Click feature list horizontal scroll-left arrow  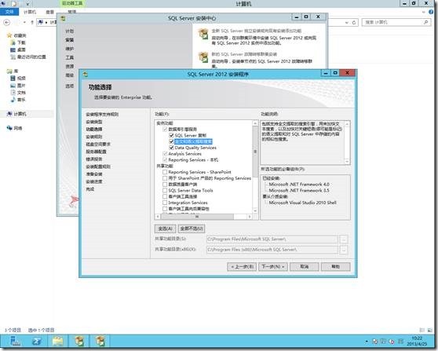tap(158, 217)
